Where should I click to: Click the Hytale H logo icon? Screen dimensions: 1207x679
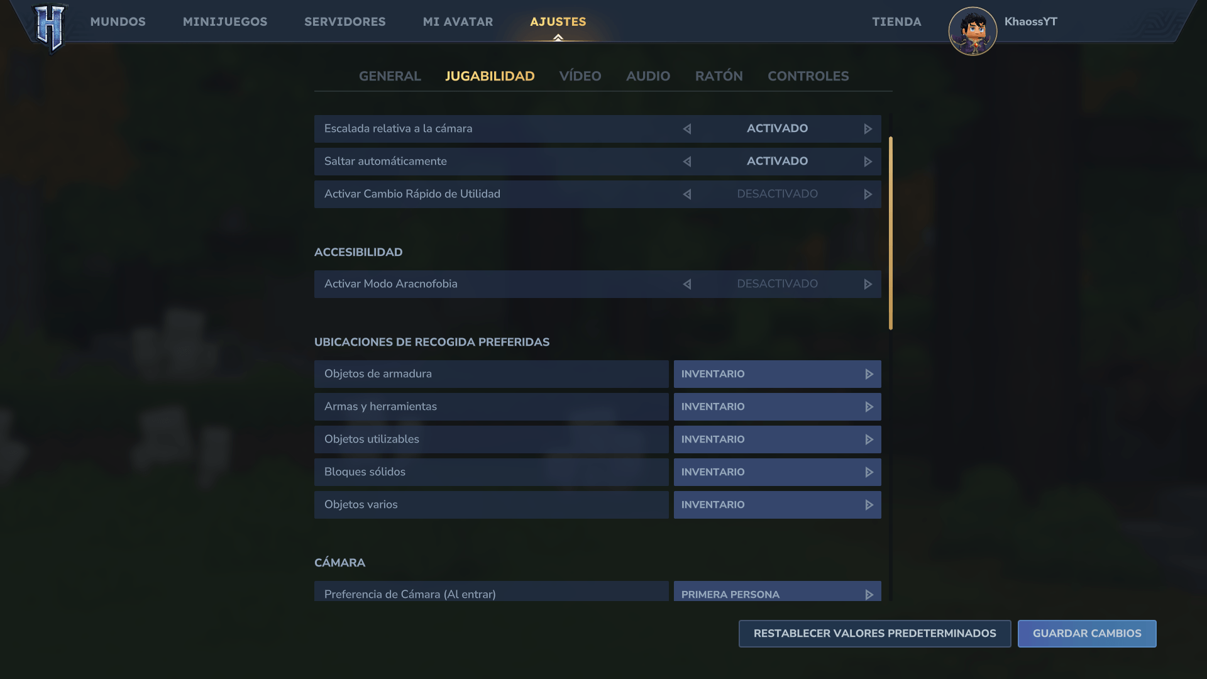(50, 27)
